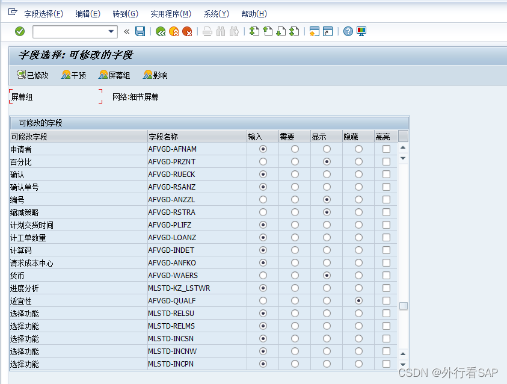Select 显示 radio for AFVGD-QUALF row

[327, 300]
